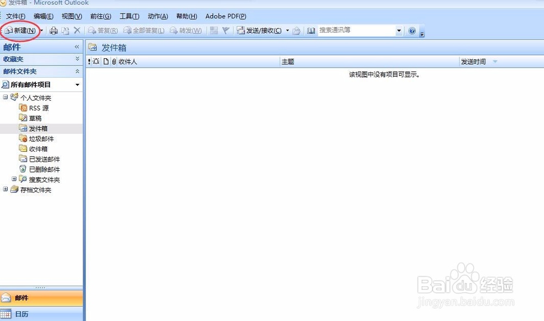Screen dimensions: 544x321
Task: Select the 搜索文件夹 search folders item
Action: [45, 180]
